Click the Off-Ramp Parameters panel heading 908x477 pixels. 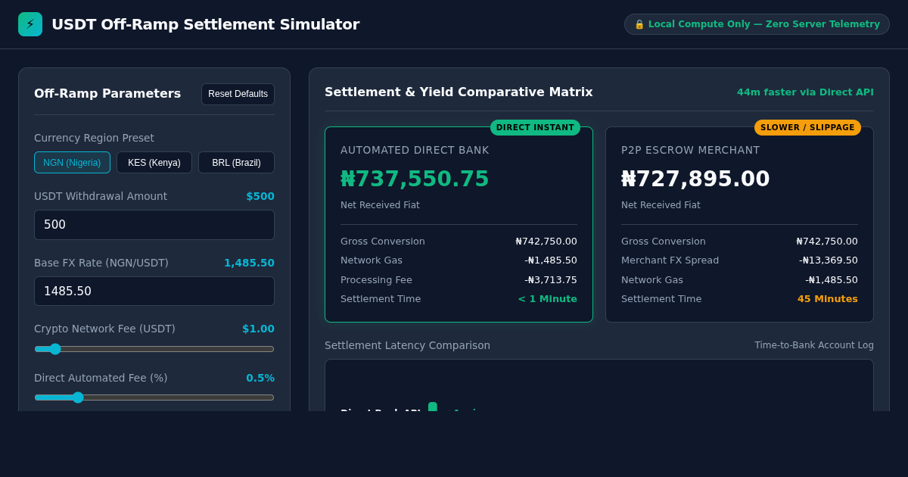(107, 94)
